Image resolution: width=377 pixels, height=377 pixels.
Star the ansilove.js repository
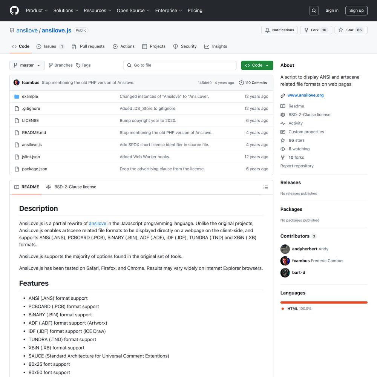tap(351, 30)
